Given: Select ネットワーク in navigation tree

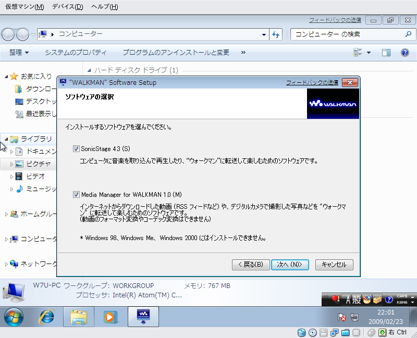Looking at the screenshot, I should (33, 264).
